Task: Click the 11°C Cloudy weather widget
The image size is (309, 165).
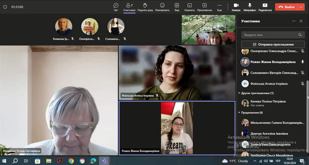Action: click(x=235, y=161)
